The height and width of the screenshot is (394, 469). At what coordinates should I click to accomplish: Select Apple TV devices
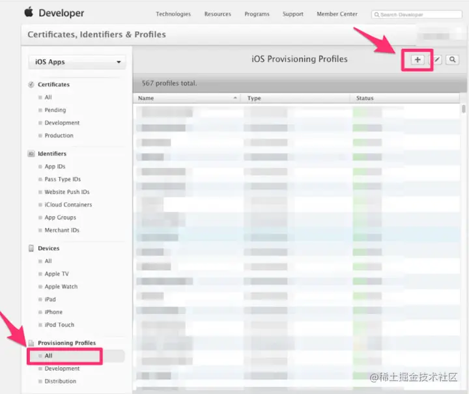57,274
